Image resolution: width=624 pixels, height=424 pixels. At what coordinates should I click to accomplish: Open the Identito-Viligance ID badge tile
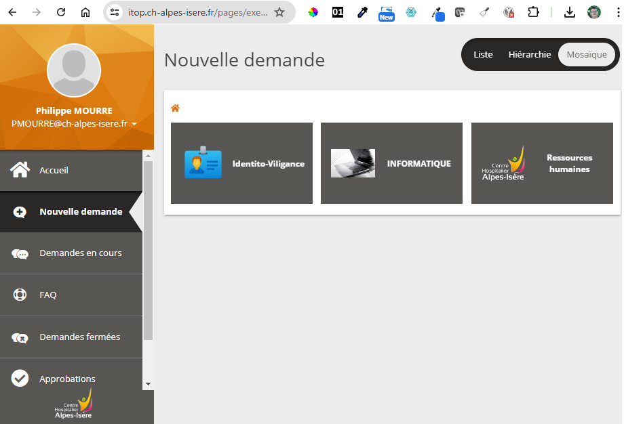coord(241,163)
